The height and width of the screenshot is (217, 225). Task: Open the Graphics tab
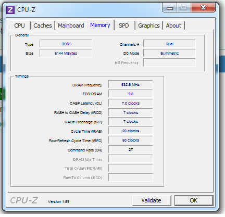pos(149,25)
